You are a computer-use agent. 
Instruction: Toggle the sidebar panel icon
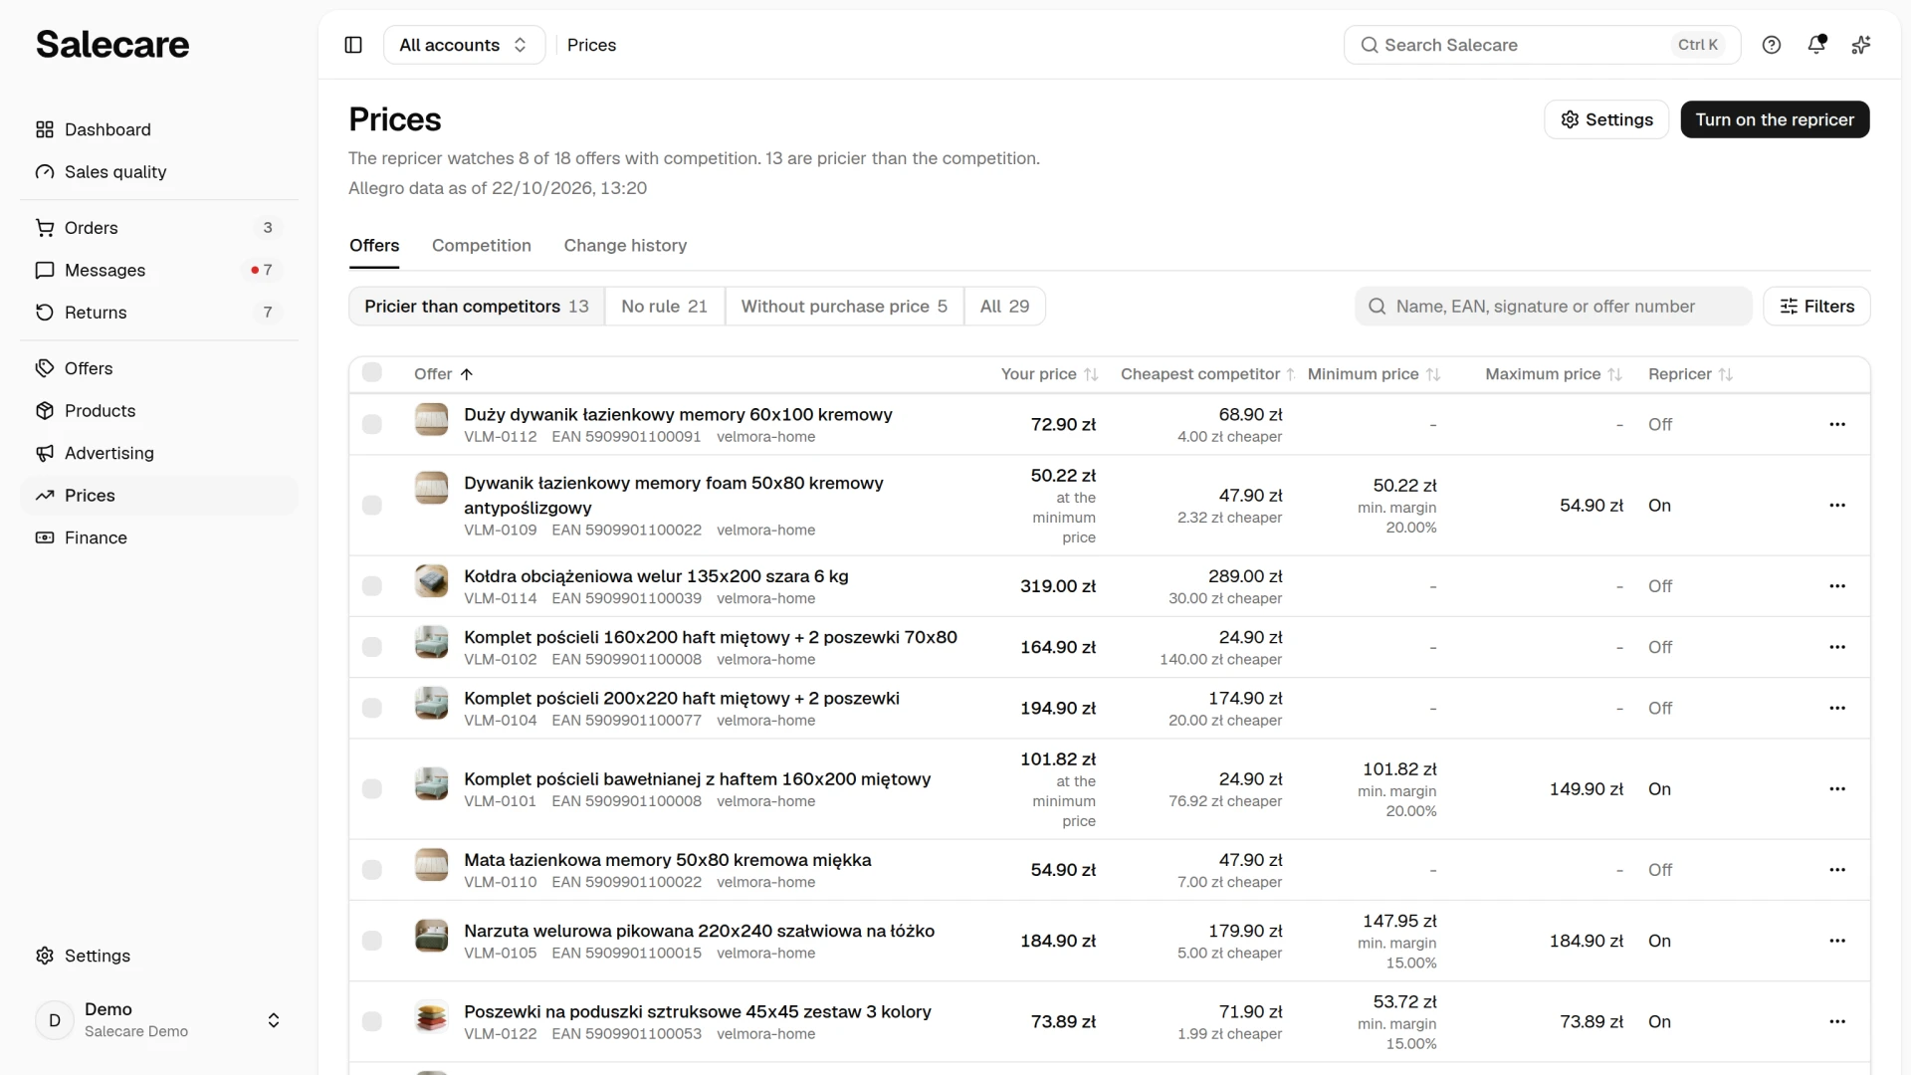(x=353, y=45)
